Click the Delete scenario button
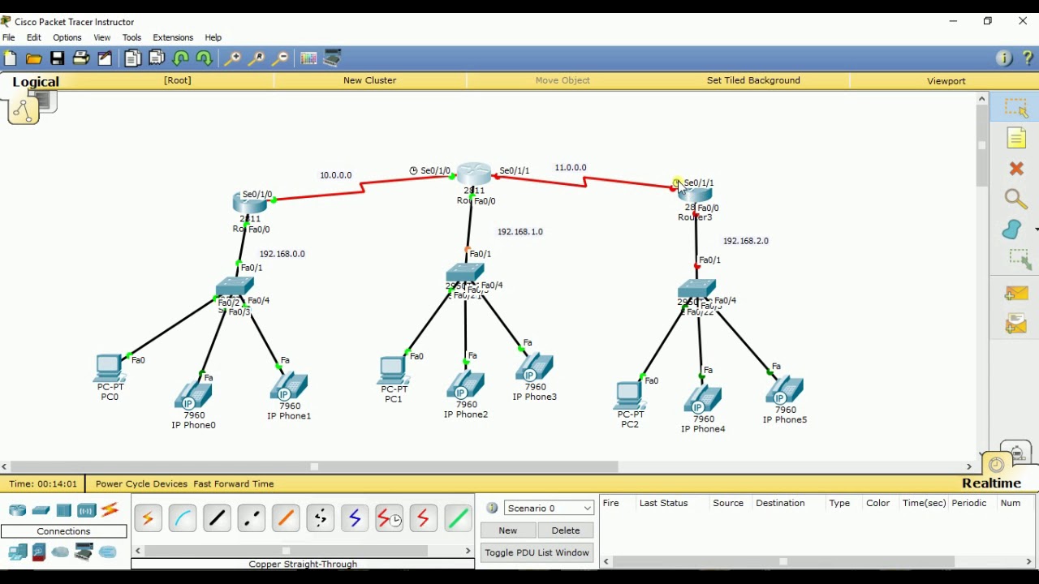This screenshot has width=1039, height=584. click(x=566, y=530)
